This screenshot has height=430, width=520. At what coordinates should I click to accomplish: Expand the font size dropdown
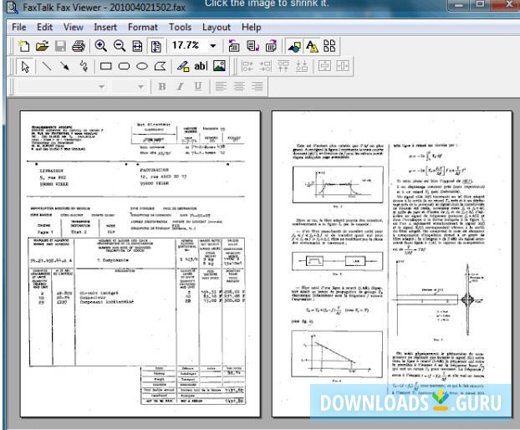139,86
